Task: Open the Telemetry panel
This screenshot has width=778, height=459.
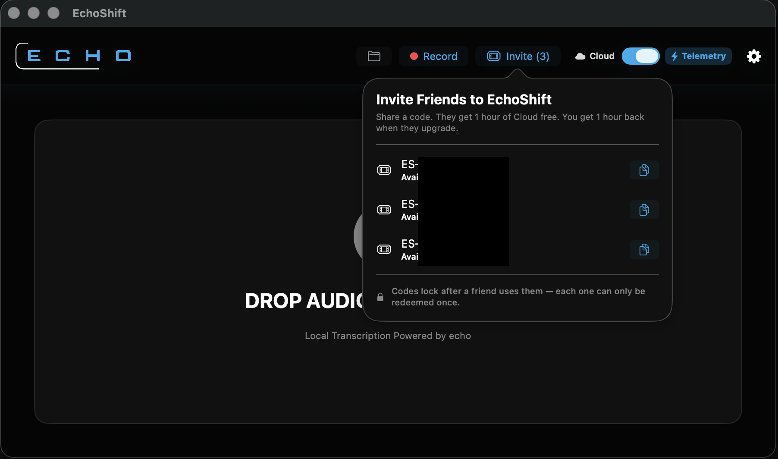Action: tap(698, 56)
